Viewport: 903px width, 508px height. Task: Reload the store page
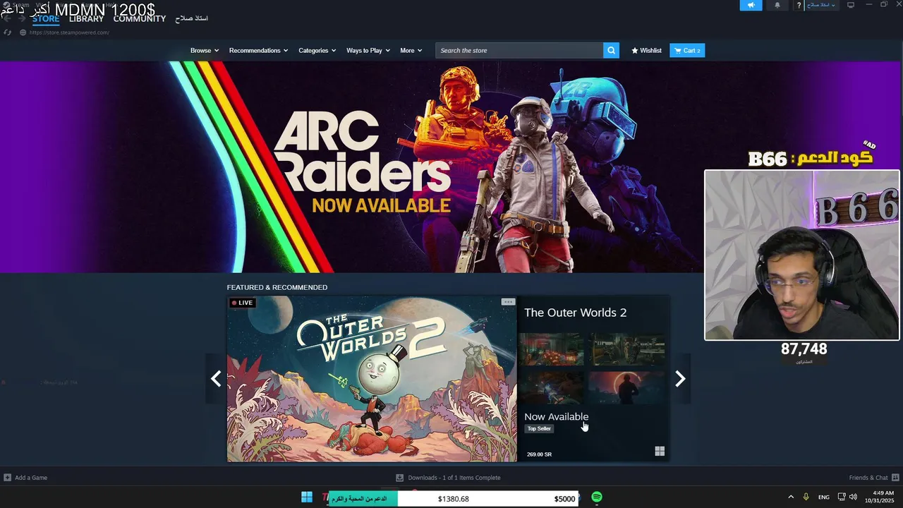click(x=8, y=32)
